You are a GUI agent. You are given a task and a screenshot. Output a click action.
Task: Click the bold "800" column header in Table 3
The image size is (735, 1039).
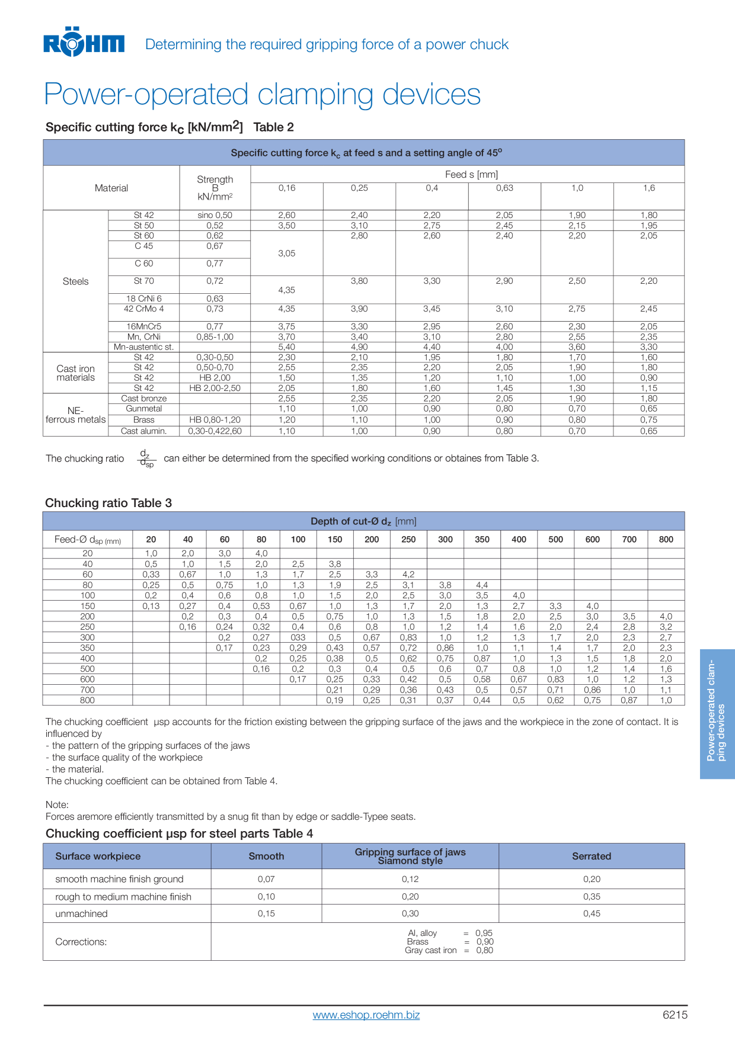click(x=666, y=540)
